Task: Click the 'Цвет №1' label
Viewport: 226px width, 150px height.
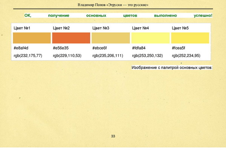Action: (x=22, y=28)
